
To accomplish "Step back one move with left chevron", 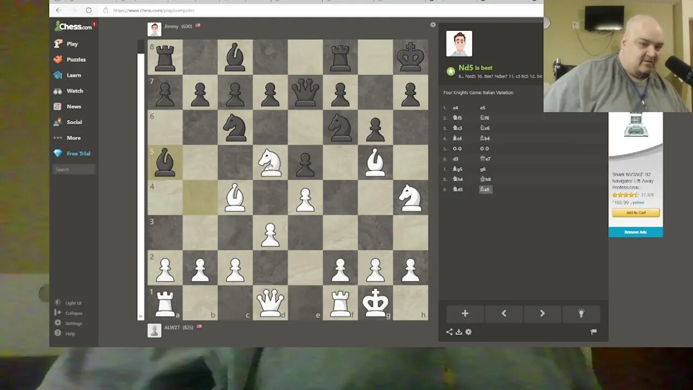I will click(x=504, y=314).
